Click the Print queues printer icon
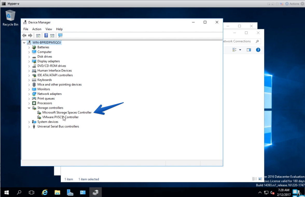 tap(34, 99)
